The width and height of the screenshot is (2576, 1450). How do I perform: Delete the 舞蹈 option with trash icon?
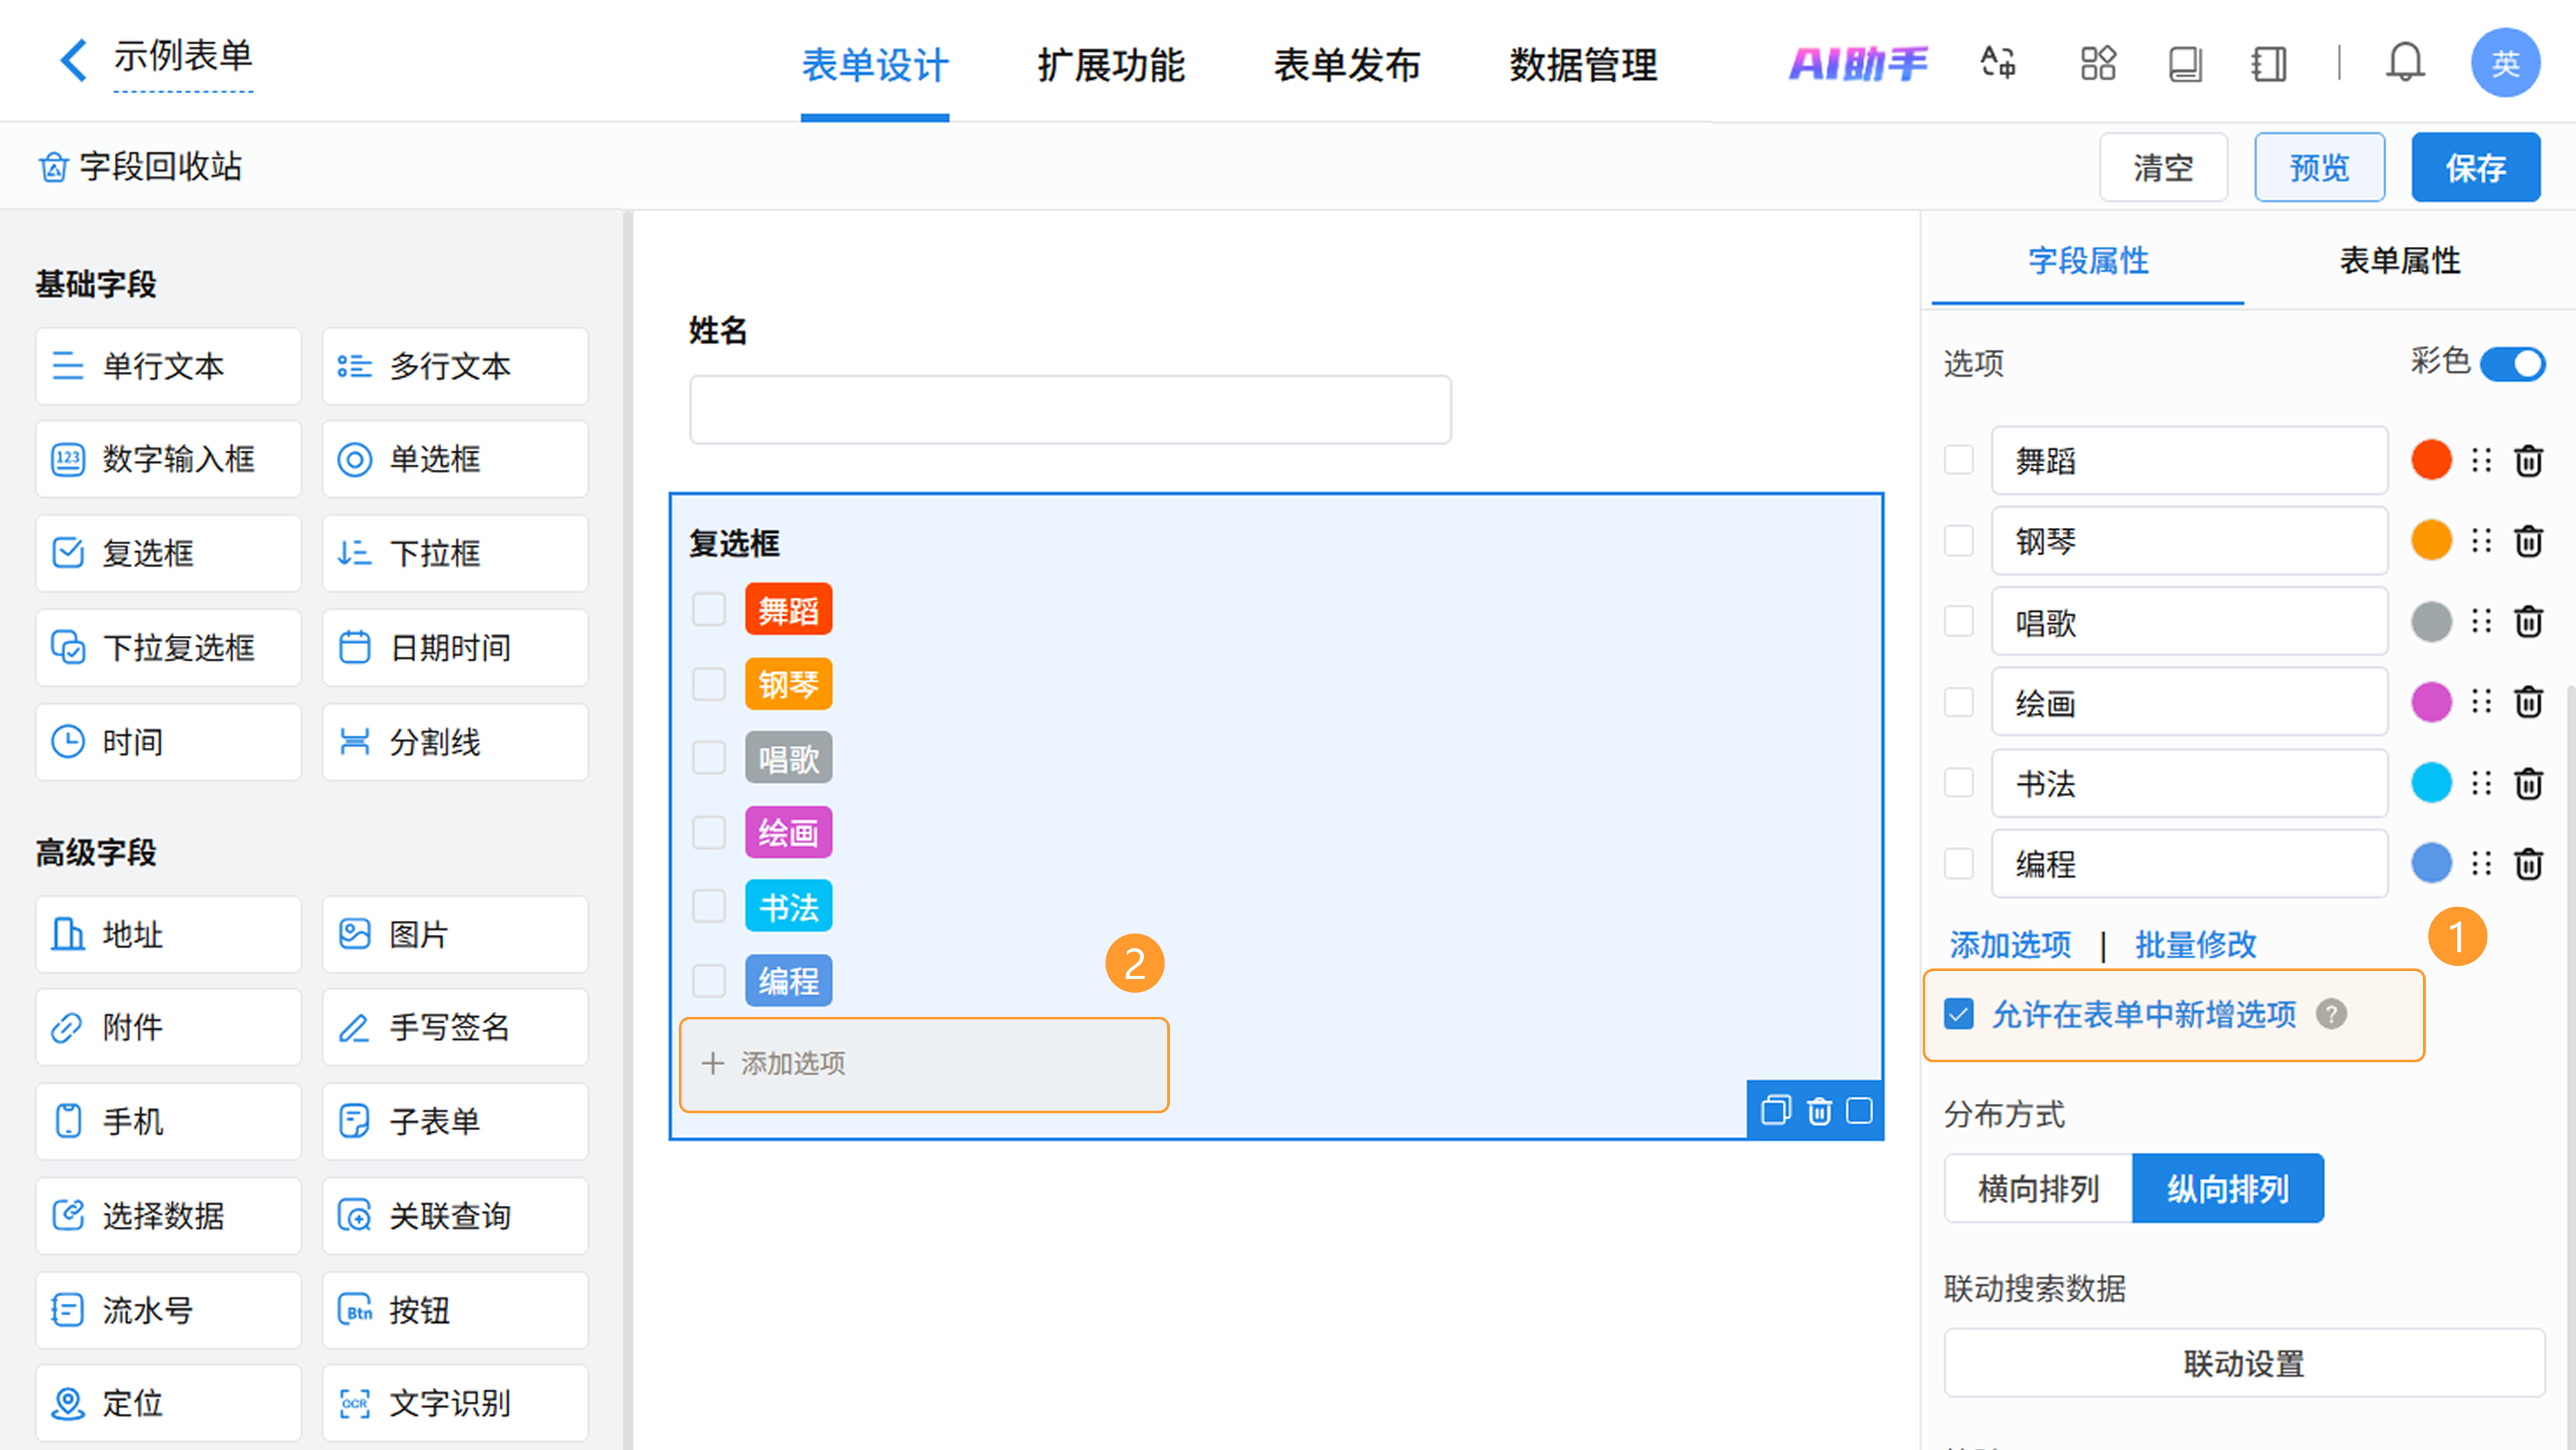[x=2529, y=461]
